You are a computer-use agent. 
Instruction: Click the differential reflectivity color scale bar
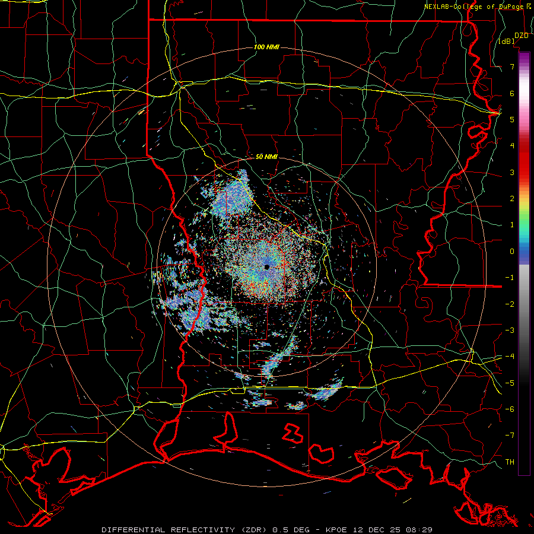[x=524, y=264]
